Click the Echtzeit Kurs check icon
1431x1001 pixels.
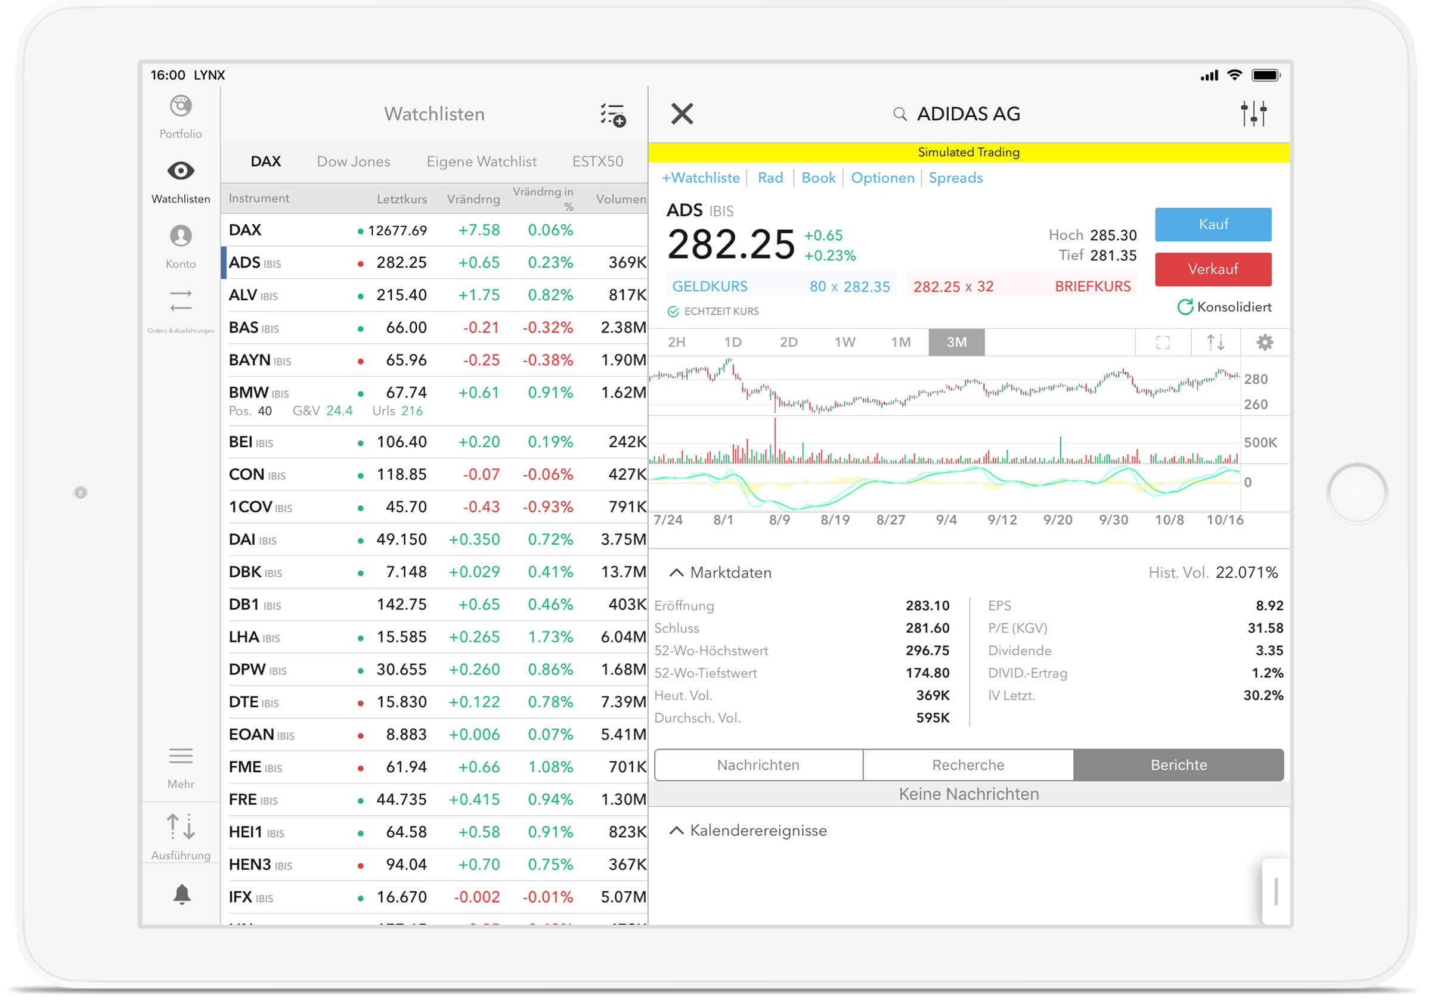(673, 312)
